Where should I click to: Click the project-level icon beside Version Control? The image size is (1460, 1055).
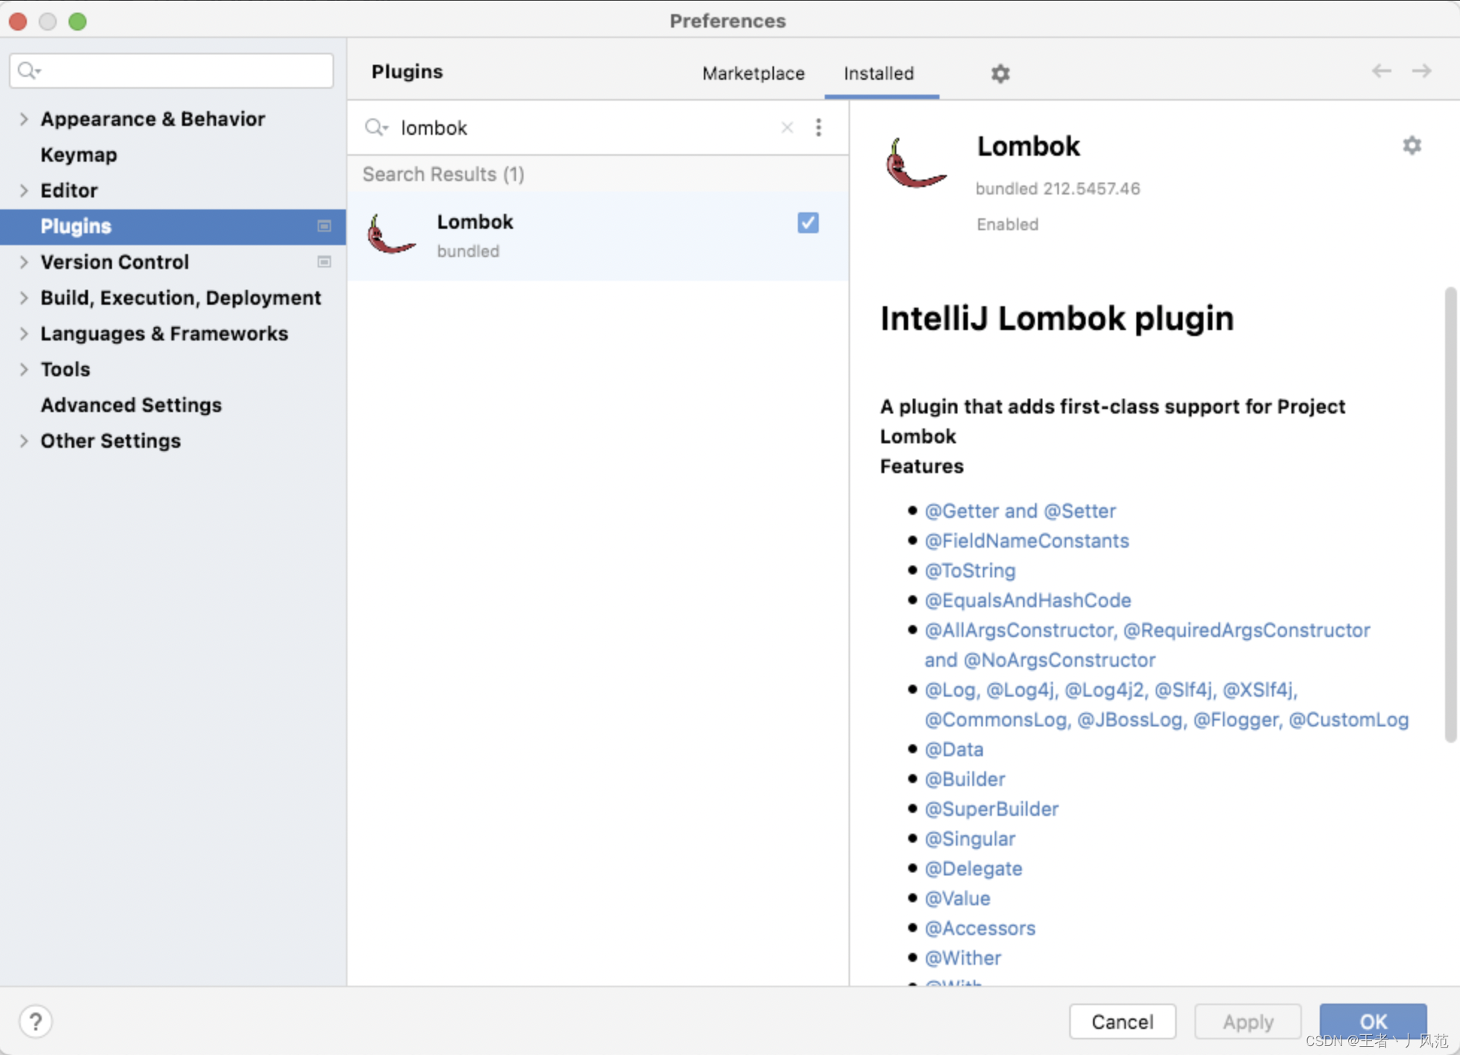tap(324, 262)
